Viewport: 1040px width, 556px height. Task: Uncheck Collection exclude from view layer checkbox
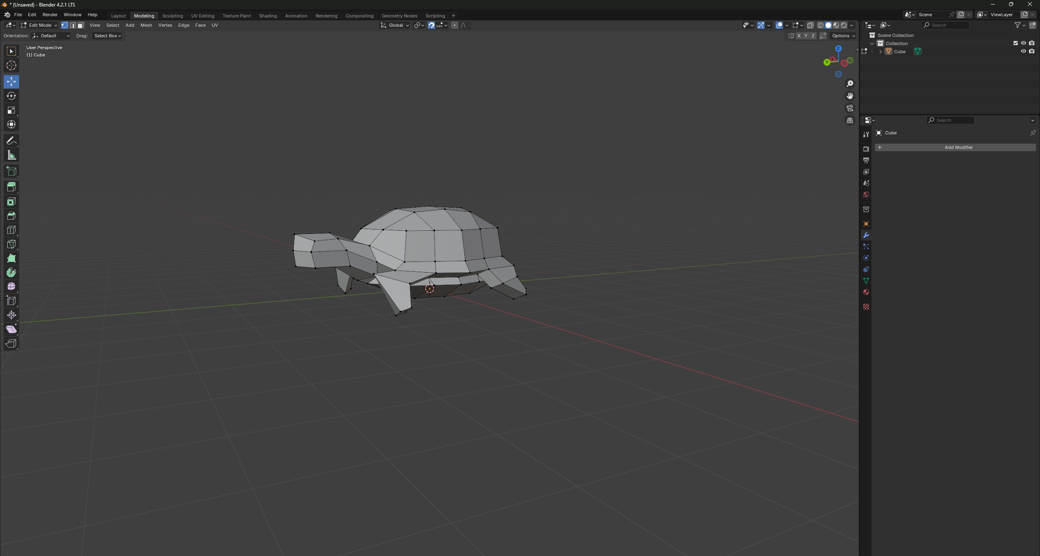(x=1016, y=43)
